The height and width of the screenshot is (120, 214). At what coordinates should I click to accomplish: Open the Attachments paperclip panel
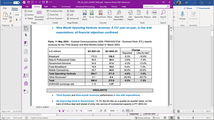coord(26,68)
